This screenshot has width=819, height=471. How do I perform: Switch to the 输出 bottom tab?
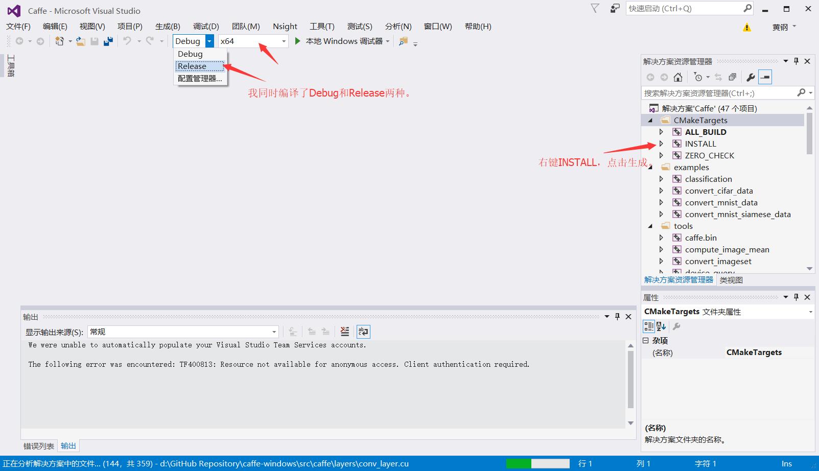[x=68, y=446]
